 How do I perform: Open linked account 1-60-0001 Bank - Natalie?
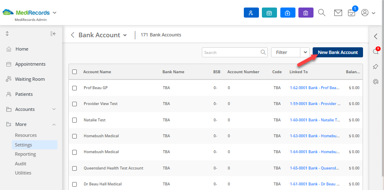315,120
